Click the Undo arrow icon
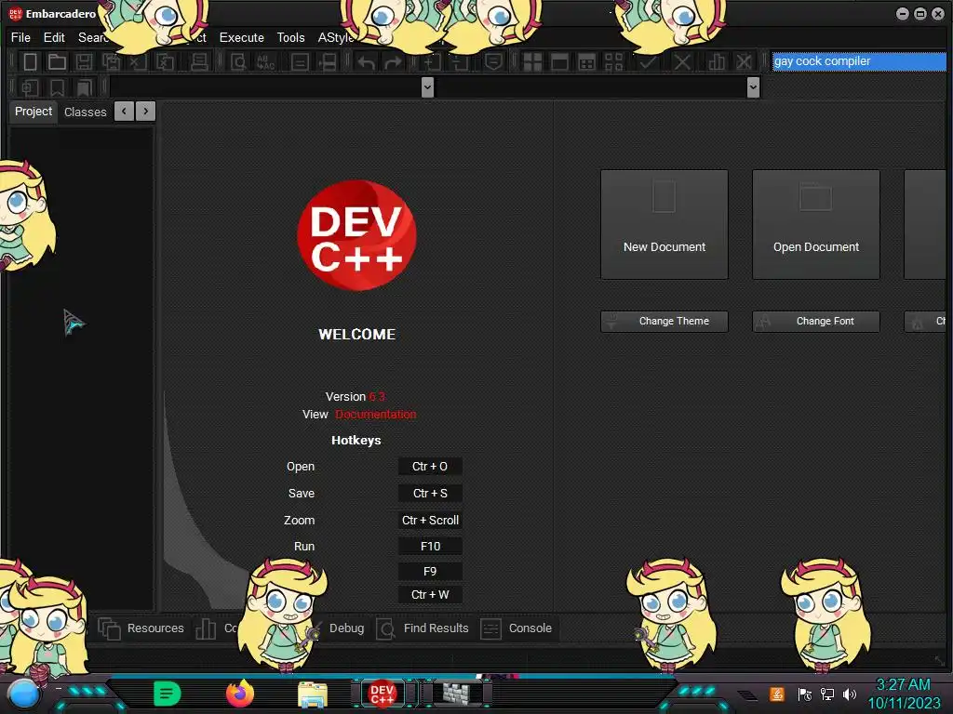Screen dimensions: 953x714 click(366, 61)
